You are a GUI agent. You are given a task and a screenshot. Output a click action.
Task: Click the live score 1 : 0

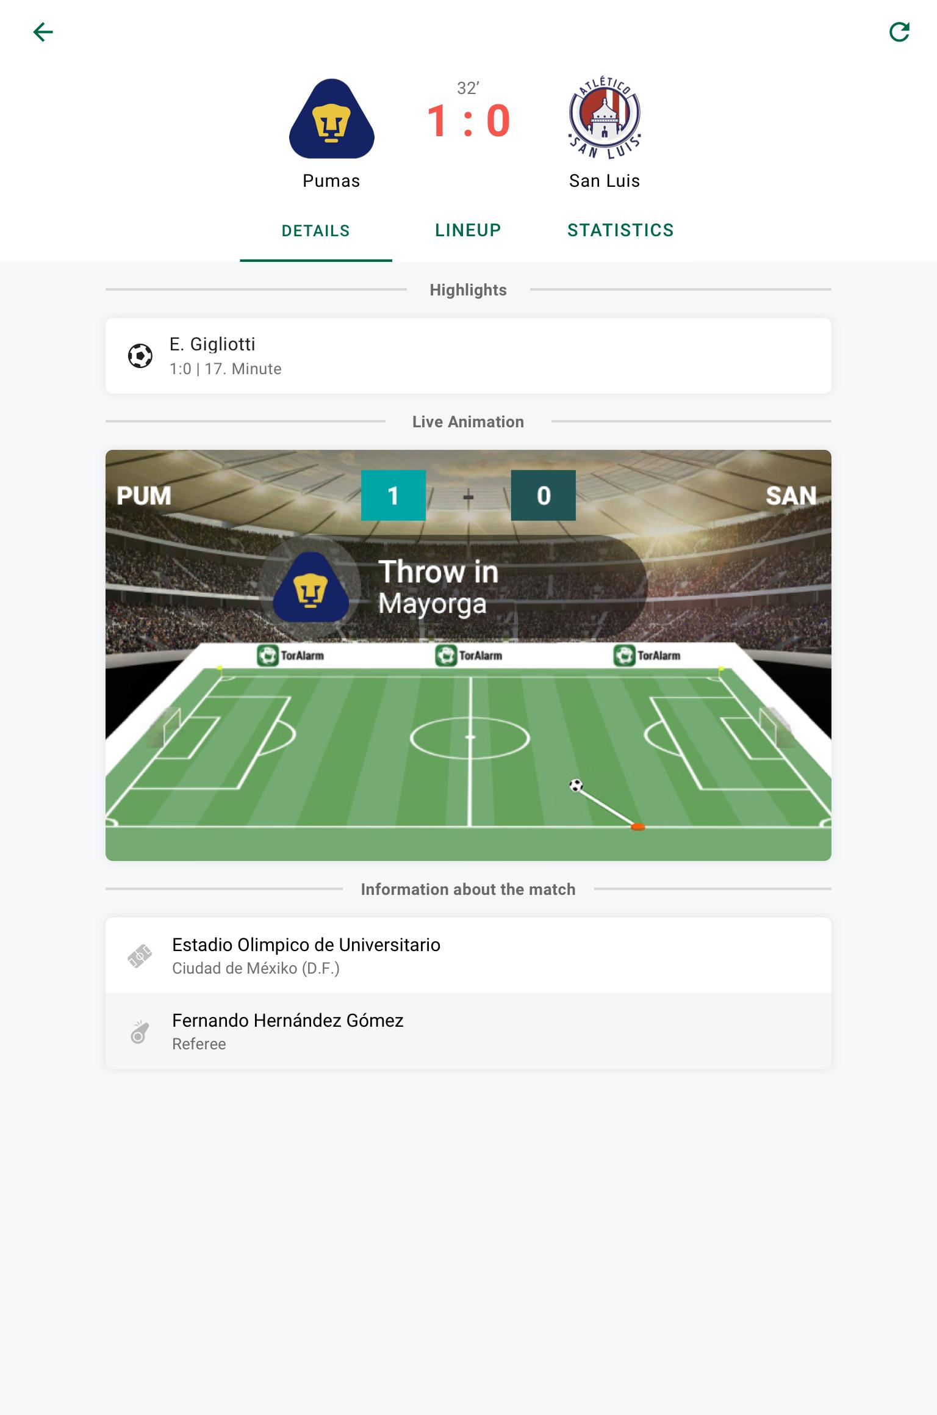(468, 120)
